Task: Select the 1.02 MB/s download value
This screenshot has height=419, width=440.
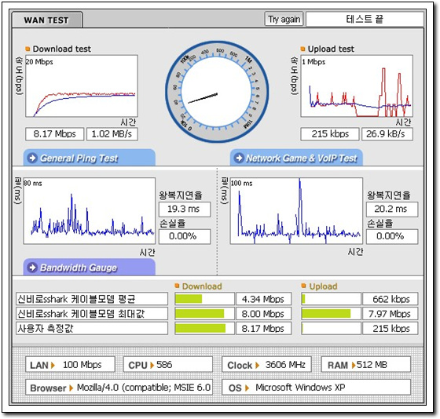Action: coord(112,134)
